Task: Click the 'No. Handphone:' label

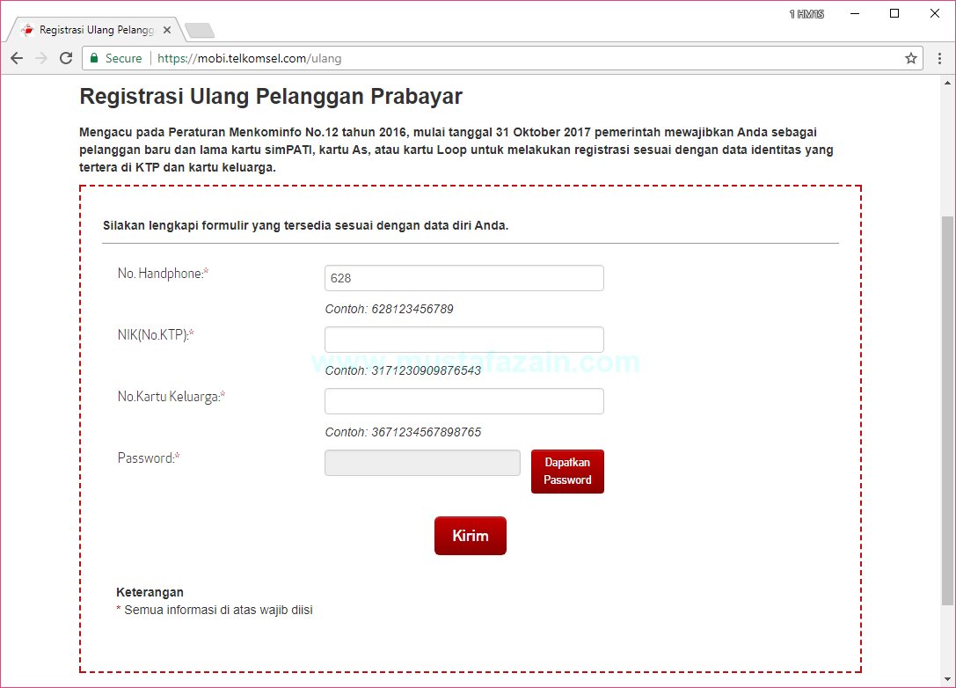Action: [163, 274]
